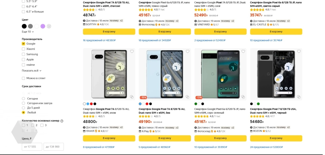Pick the black color filter swatch
The image size is (325, 155).
(24, 26)
